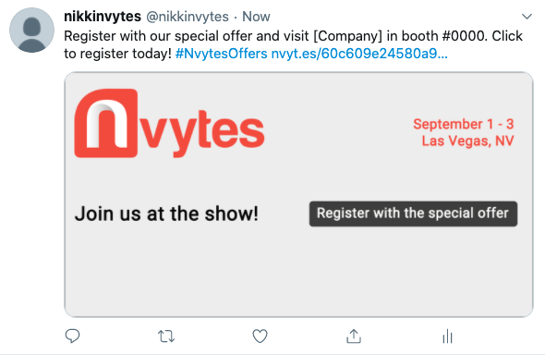
Task: Expand the tweet options chevron
Action: (x=527, y=17)
